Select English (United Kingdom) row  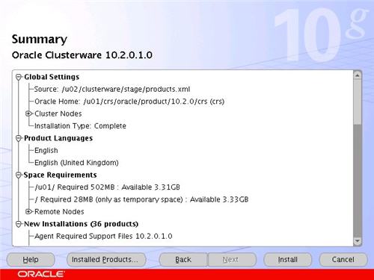(x=76, y=163)
